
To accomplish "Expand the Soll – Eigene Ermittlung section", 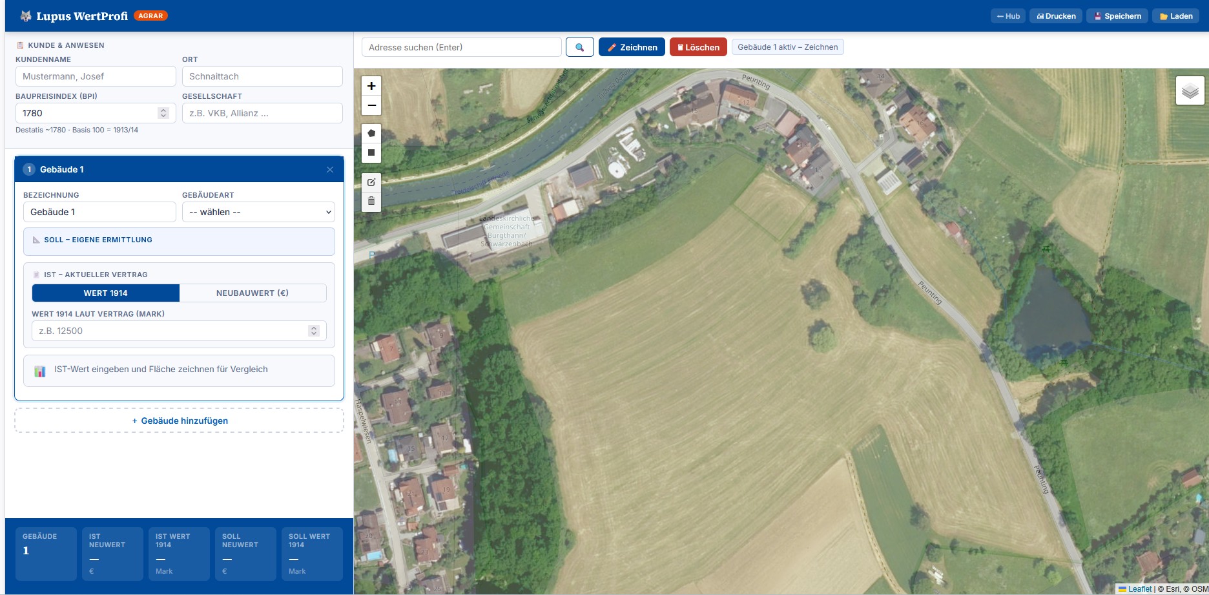I will 179,240.
